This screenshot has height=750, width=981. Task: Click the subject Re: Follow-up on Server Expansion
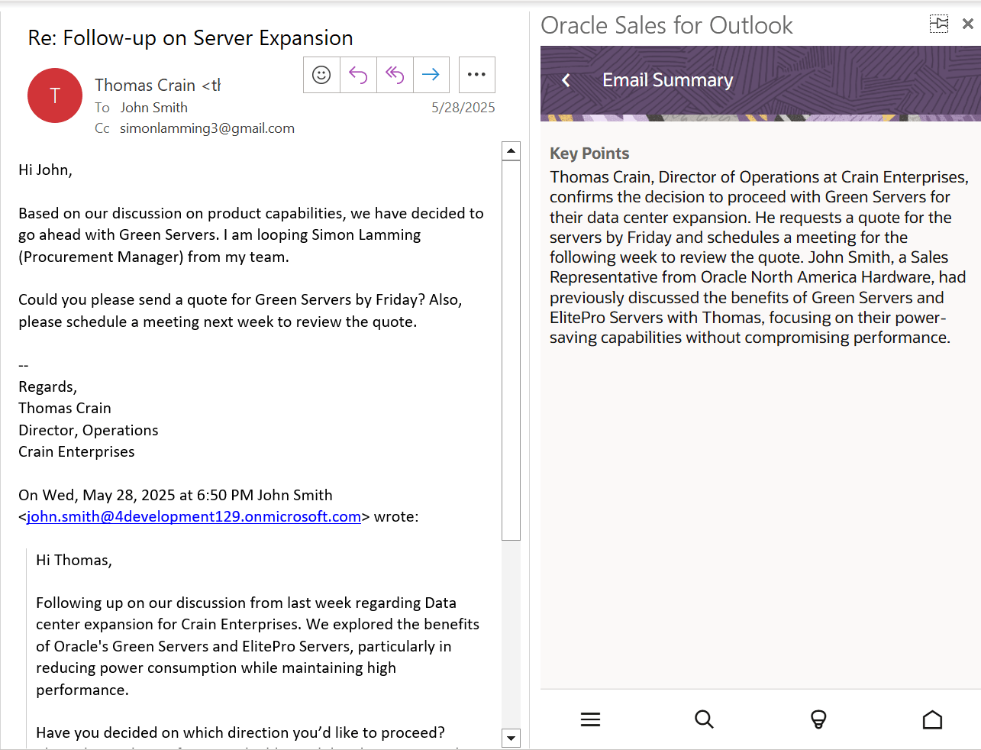pos(190,37)
